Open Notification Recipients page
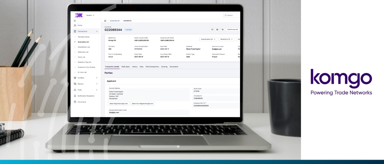 [x=86, y=96]
